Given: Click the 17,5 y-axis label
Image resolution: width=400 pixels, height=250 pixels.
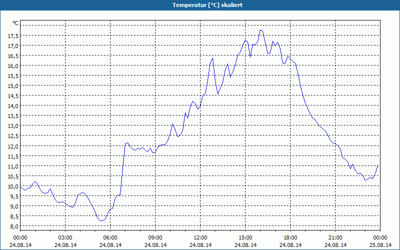Looking at the screenshot, I should 13,36.
